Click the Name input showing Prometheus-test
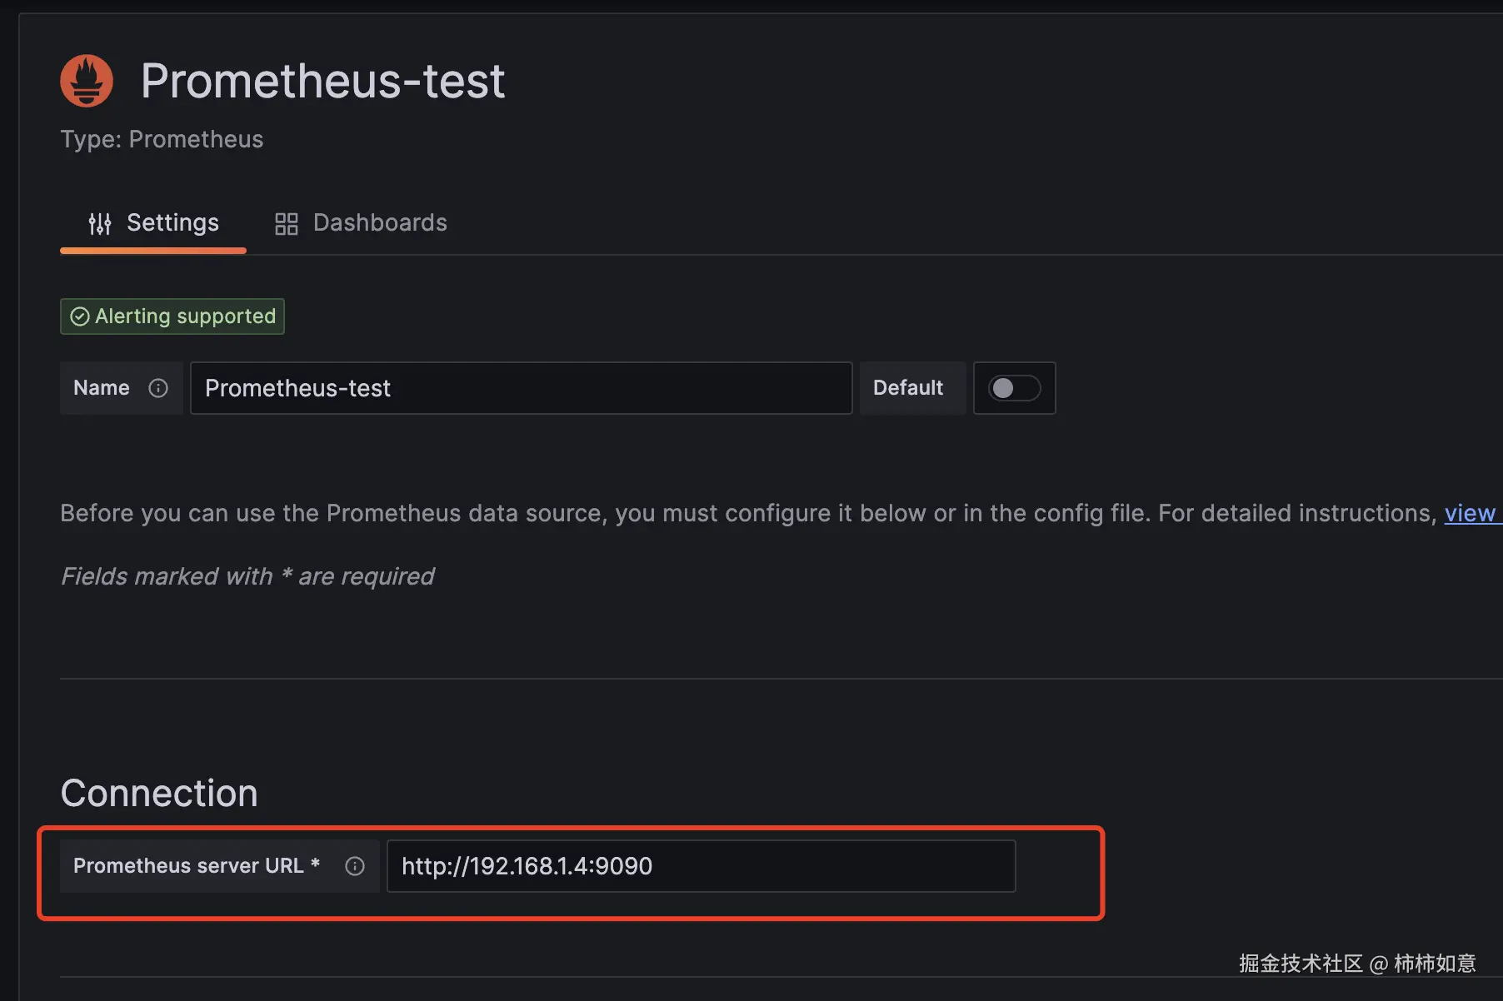1503x1001 pixels. [521, 388]
